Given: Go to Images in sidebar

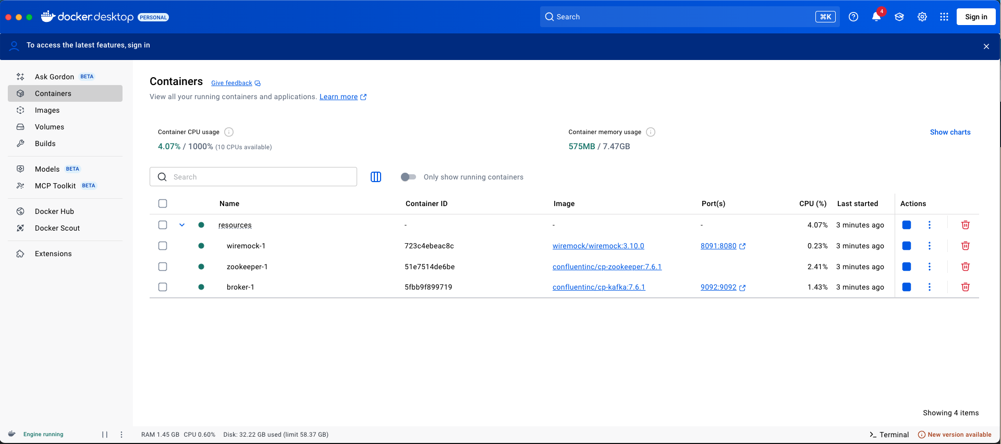Looking at the screenshot, I should tap(47, 110).
